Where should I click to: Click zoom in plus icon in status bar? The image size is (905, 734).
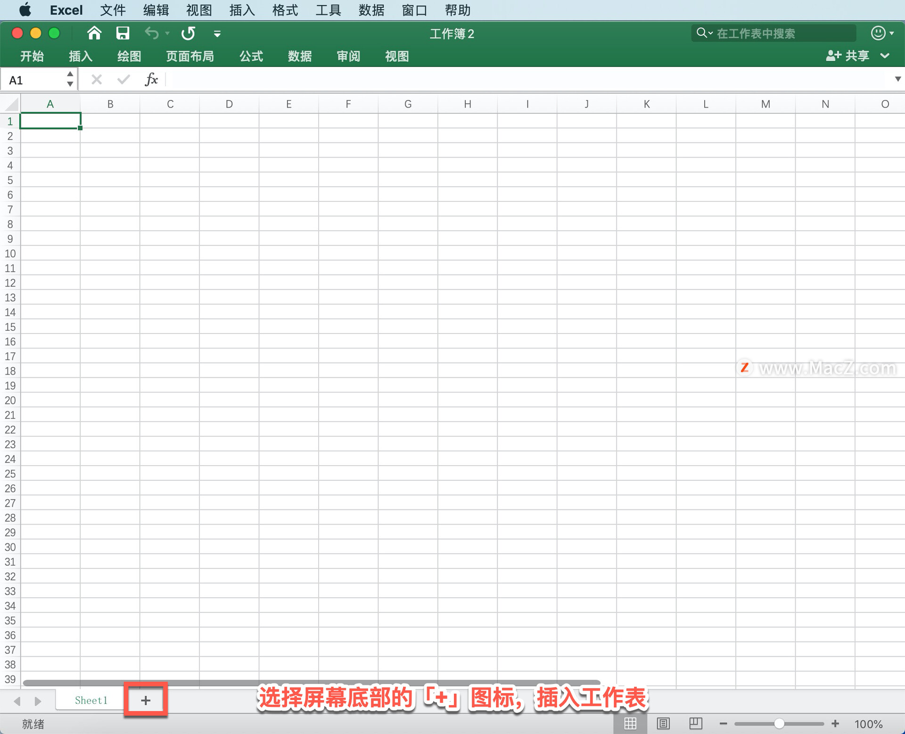tap(835, 724)
